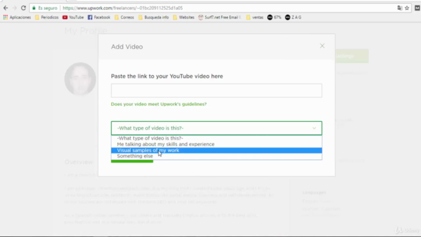Open the Z A G bookmark

293,17
